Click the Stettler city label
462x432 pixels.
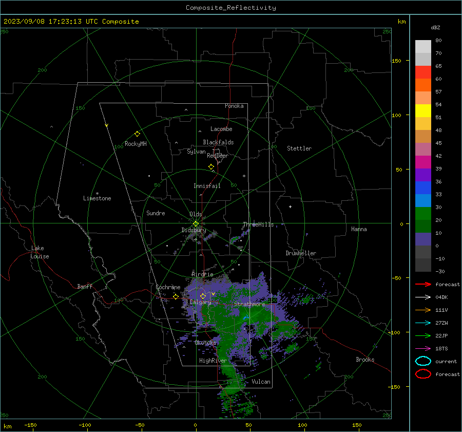299,148
